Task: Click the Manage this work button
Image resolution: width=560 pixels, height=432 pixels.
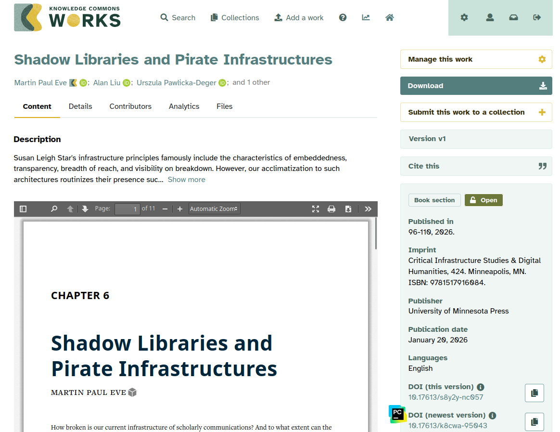Action: click(x=476, y=59)
